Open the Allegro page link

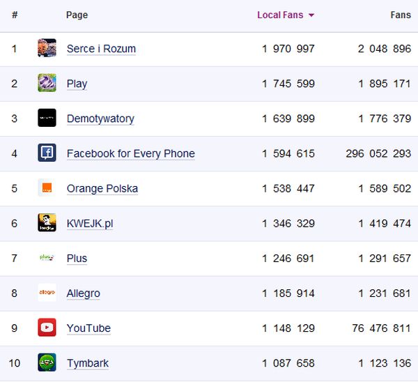click(83, 293)
